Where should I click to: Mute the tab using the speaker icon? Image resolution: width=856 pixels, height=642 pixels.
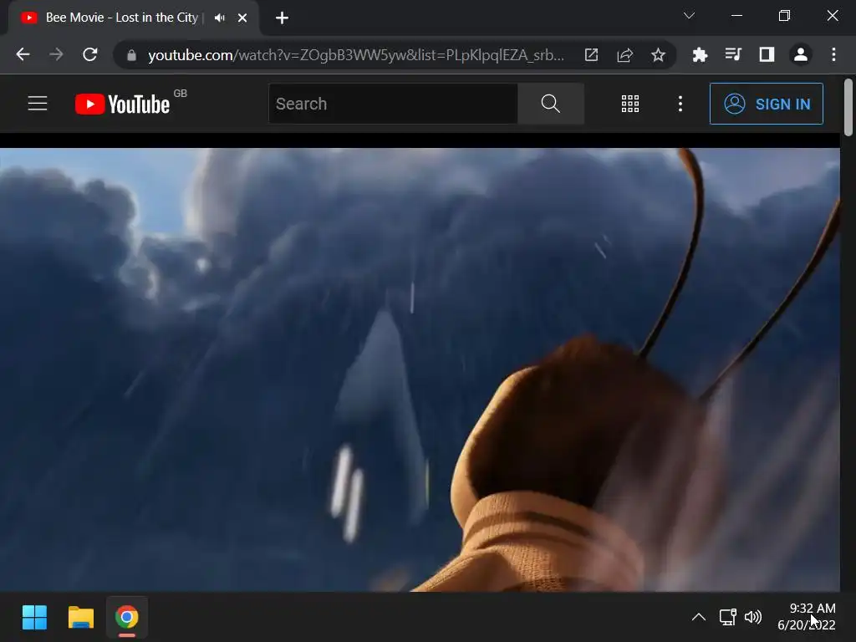(220, 18)
